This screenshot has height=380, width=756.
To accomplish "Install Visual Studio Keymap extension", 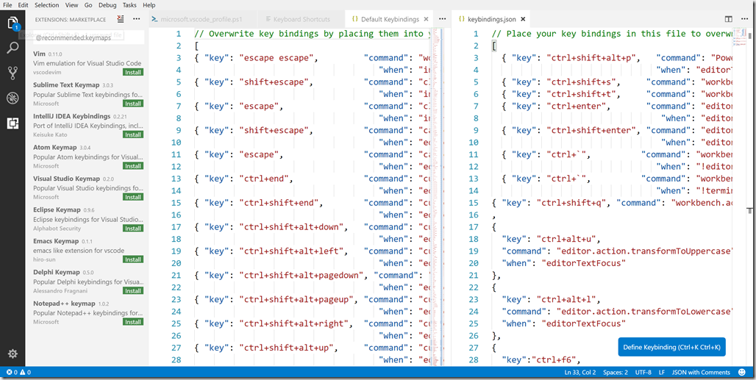I will click(x=132, y=197).
